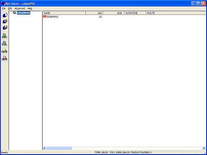Select the CDGENPS2 entry in file list
Image resolution: width=207 pixels, height=155 pixels.
(53, 17)
